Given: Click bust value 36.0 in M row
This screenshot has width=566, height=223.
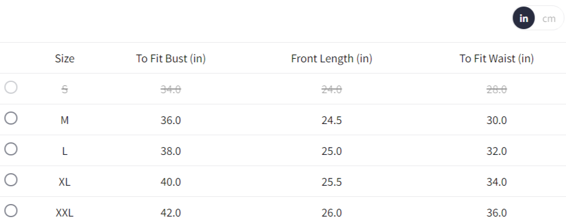Looking at the screenshot, I should pos(170,120).
